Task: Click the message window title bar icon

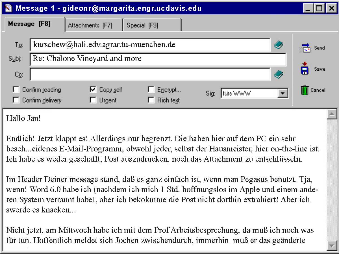Action: [x=8, y=8]
